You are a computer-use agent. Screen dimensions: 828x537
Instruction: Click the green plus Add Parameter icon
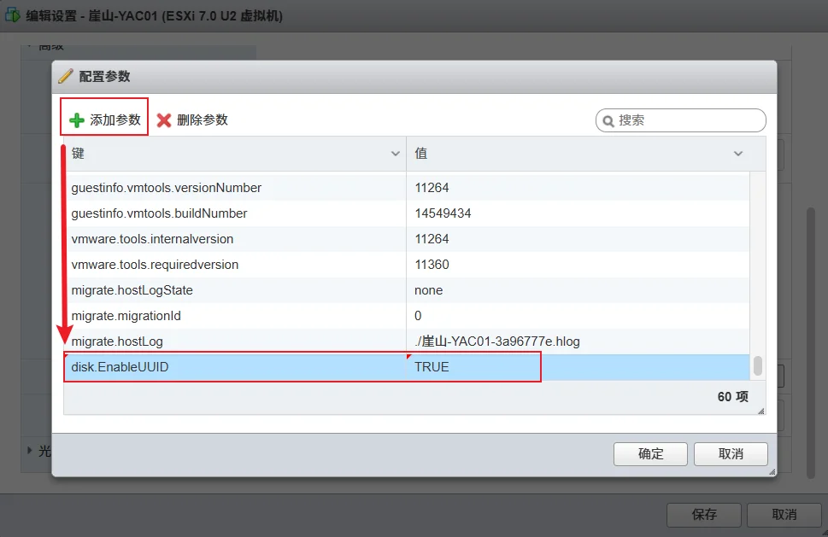tap(77, 120)
